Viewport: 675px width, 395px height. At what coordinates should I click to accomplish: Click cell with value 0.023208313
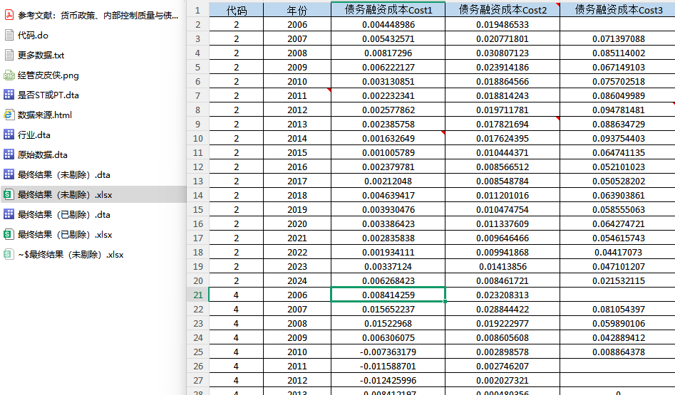503,295
